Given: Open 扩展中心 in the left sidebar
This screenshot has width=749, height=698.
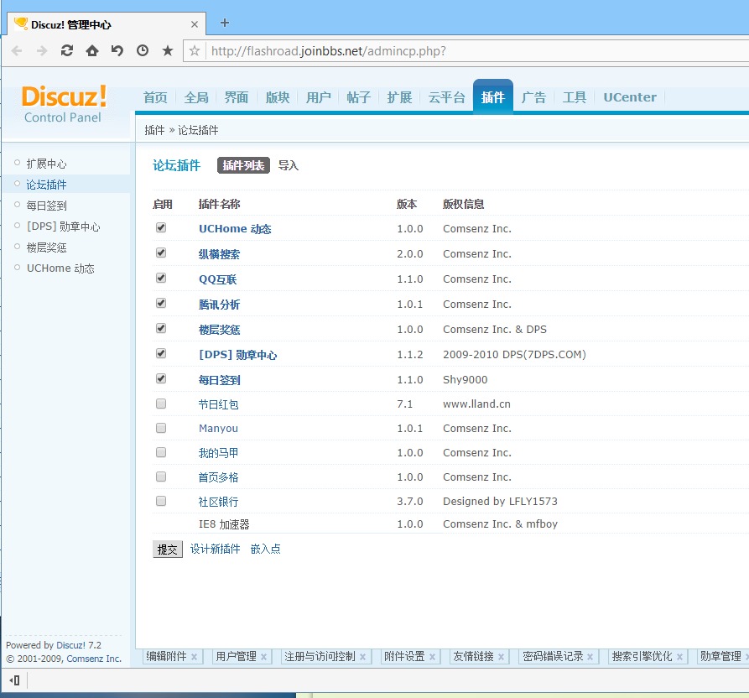Looking at the screenshot, I should (x=46, y=164).
